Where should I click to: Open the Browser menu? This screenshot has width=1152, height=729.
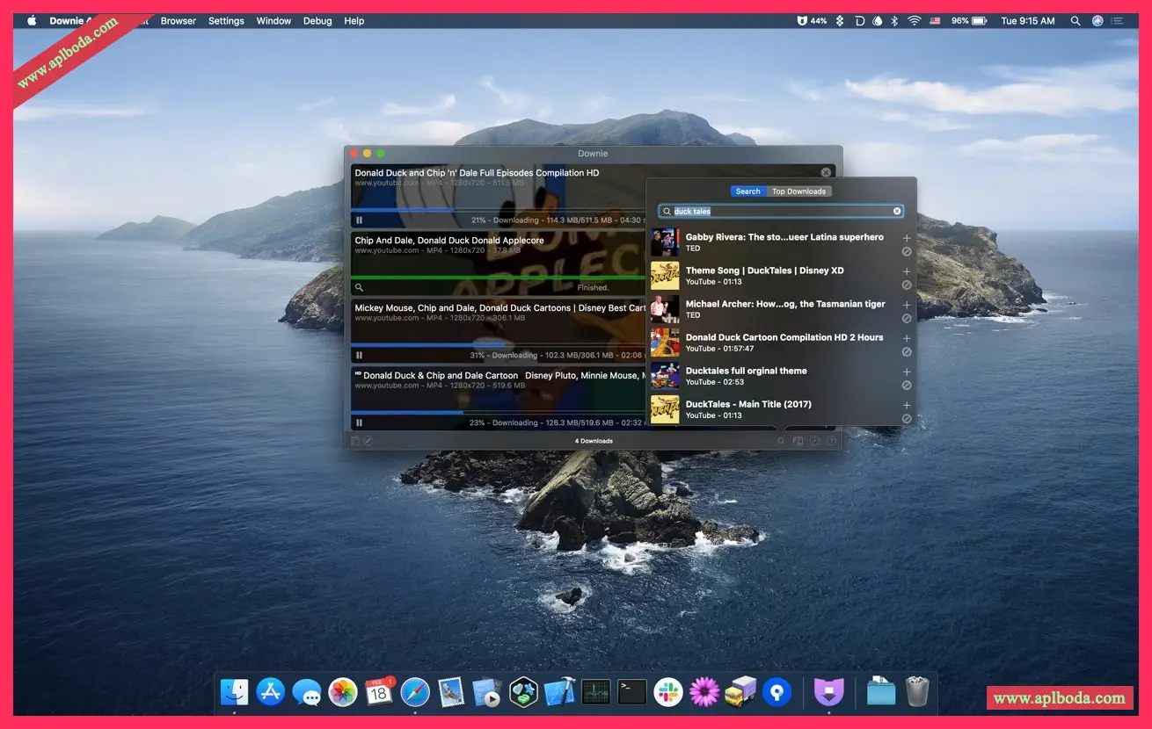pos(178,21)
